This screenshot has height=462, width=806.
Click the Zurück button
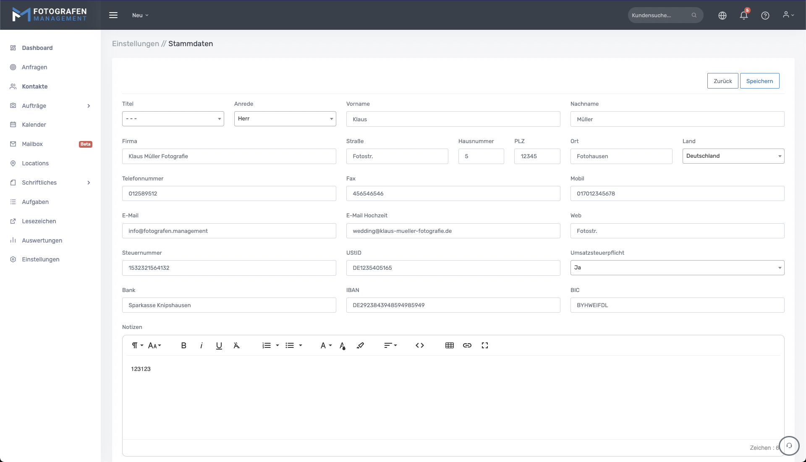pos(722,81)
